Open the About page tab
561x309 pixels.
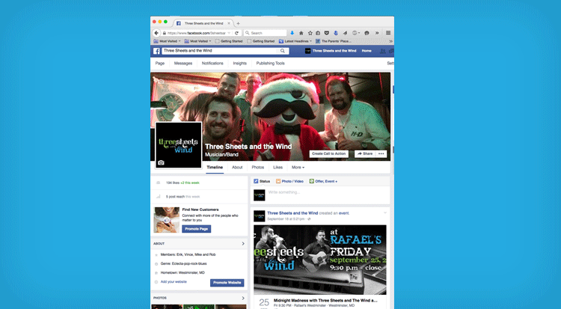[237, 168]
